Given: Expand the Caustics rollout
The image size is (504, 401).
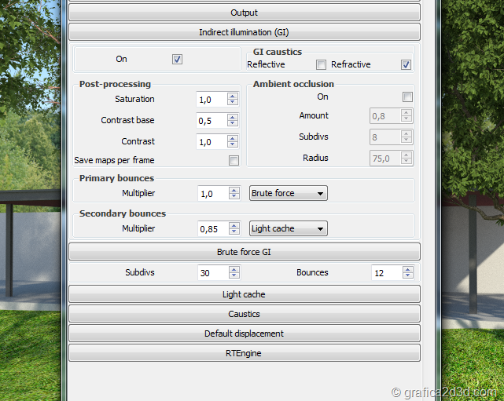Looking at the screenshot, I should (x=244, y=314).
